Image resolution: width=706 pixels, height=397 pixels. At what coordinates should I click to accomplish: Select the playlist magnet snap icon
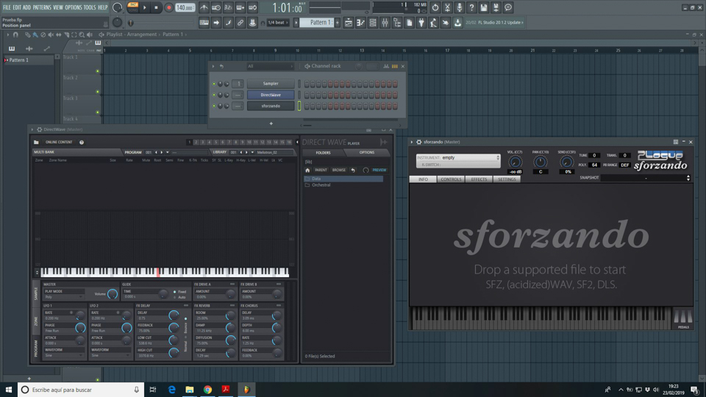tap(15, 35)
